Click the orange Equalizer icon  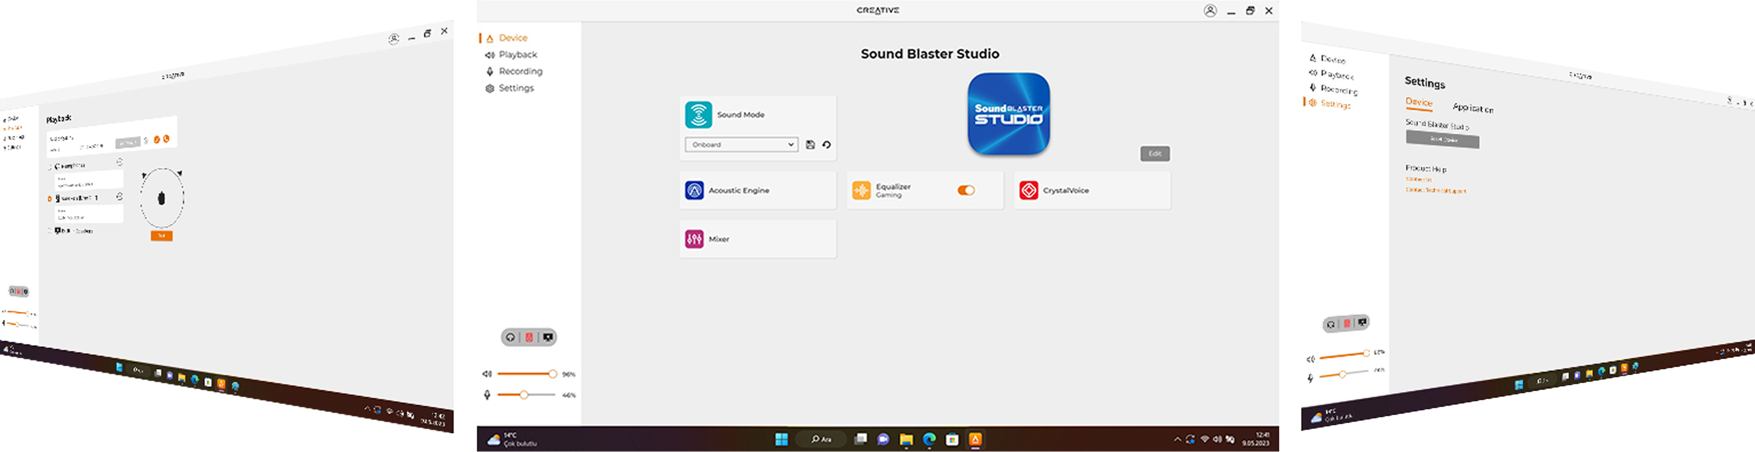point(861,191)
